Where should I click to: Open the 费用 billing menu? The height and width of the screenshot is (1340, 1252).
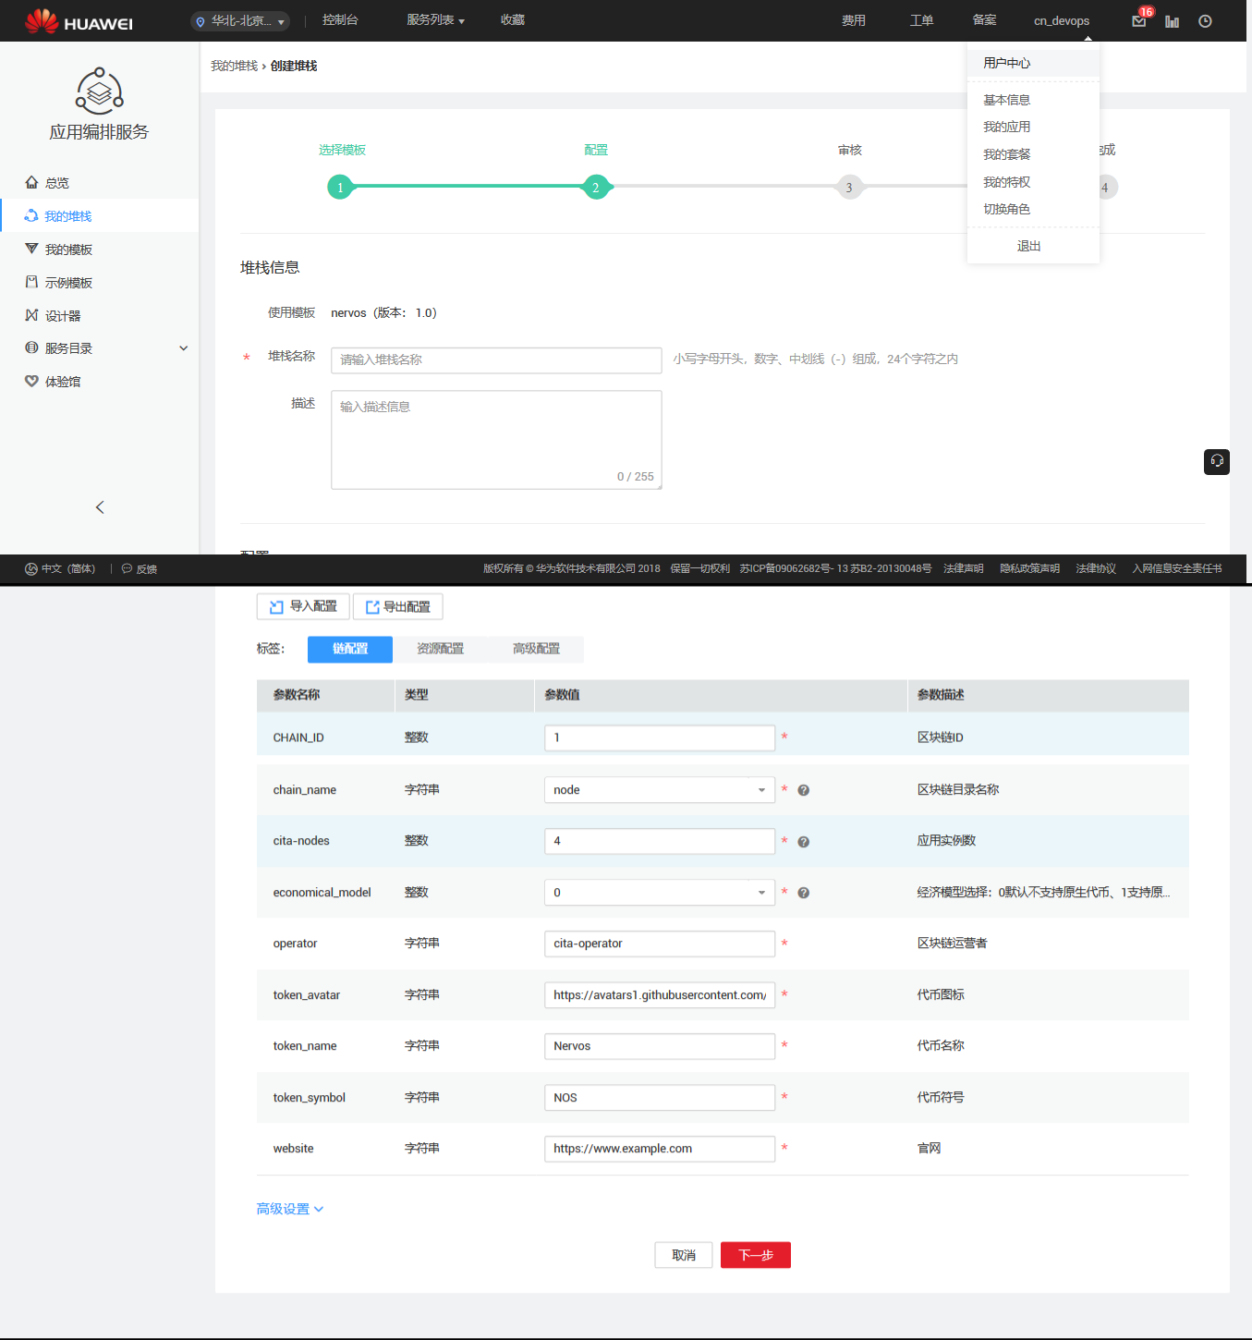click(854, 20)
